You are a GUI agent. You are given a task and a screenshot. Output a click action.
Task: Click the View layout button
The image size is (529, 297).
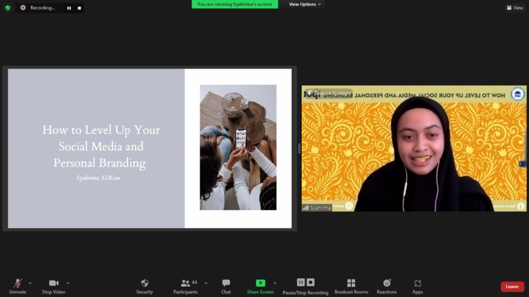515,8
